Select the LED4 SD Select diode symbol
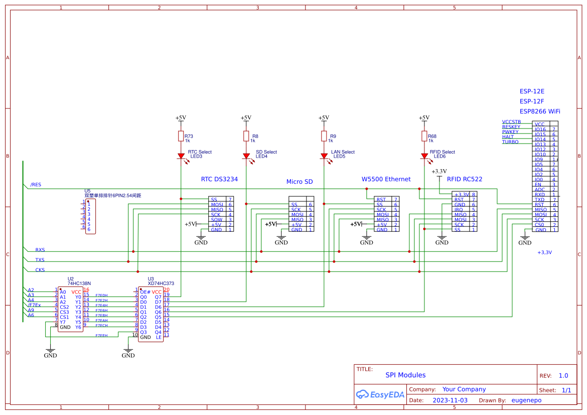The height and width of the screenshot is (415, 587). click(x=246, y=156)
